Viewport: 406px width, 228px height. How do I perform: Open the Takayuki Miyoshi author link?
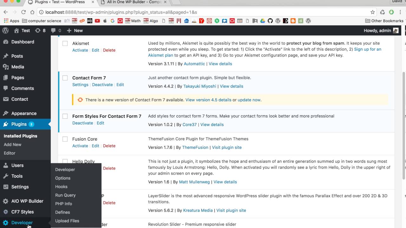[x=200, y=86]
